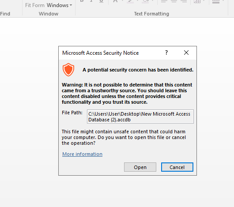Toggle Underline text formatting
Screen dimensions: 234x207
tap(102, 1)
